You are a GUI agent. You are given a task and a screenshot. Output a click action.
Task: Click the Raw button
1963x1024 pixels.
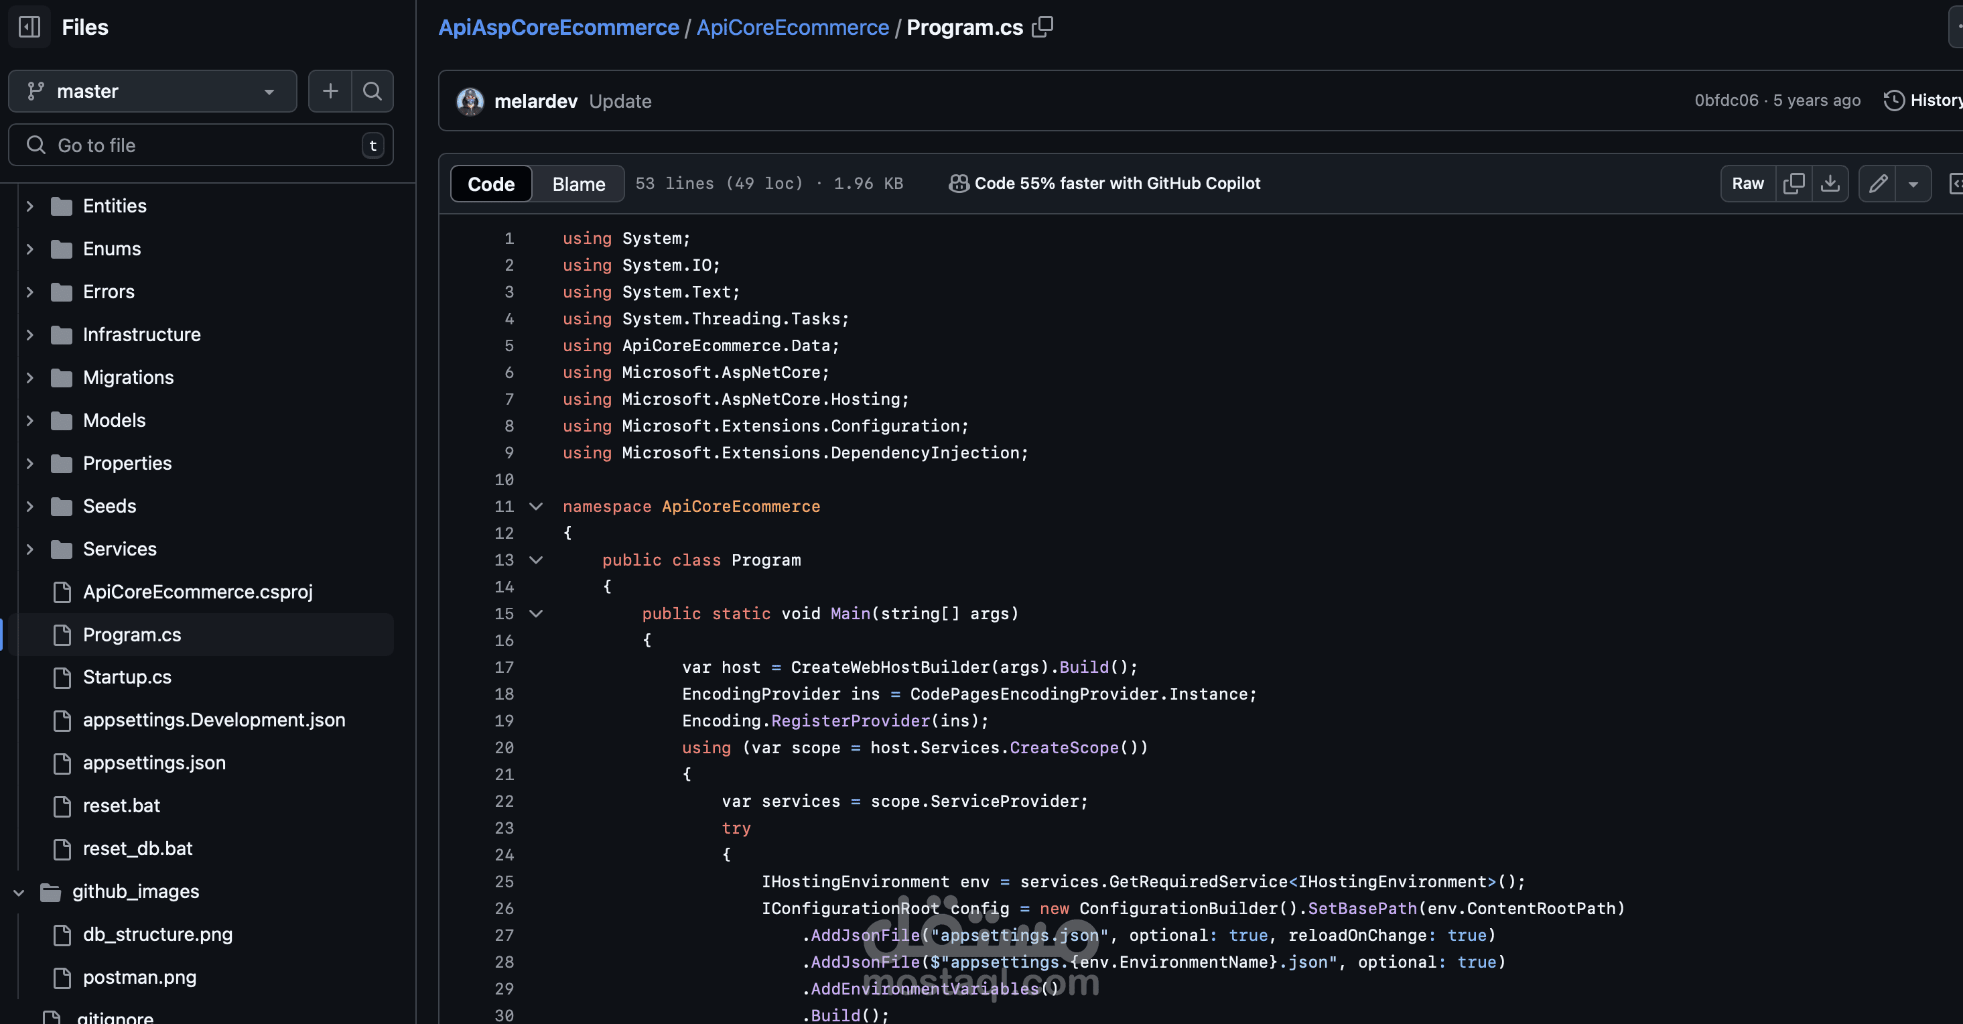click(x=1747, y=184)
